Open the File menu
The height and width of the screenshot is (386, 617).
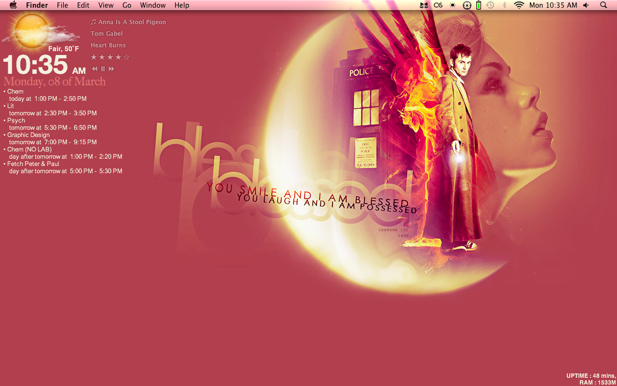pyautogui.click(x=62, y=5)
